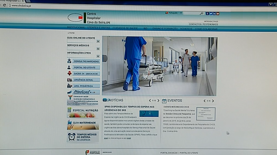Reload the page in browser

coord(4,5)
